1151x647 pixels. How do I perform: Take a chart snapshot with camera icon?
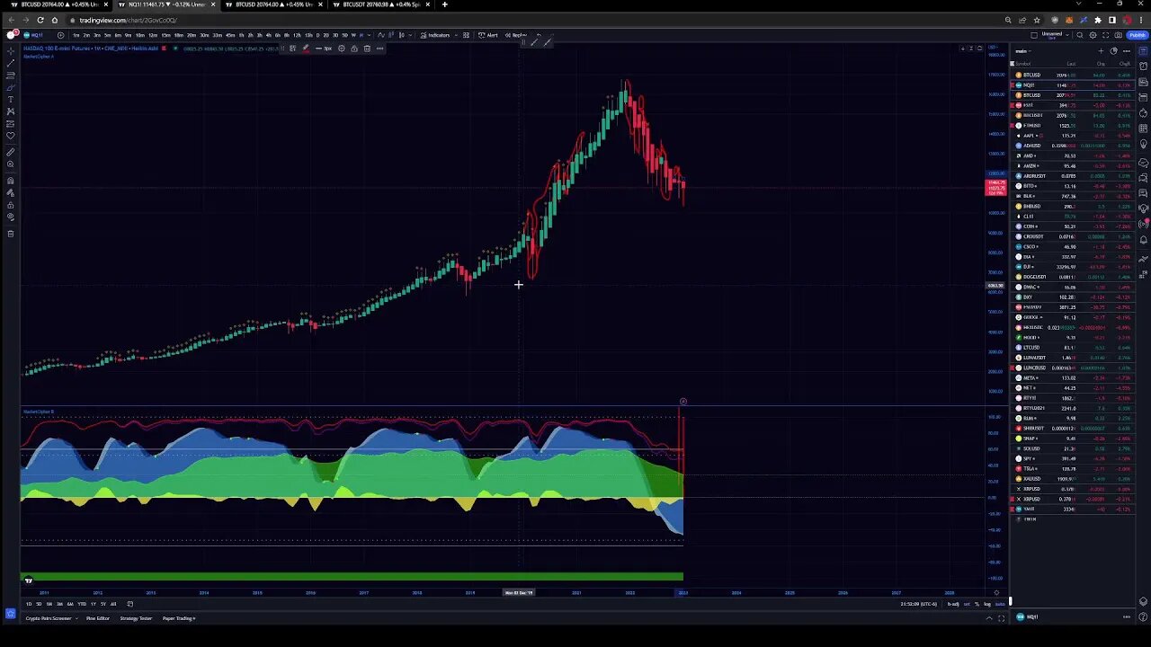point(1118,35)
